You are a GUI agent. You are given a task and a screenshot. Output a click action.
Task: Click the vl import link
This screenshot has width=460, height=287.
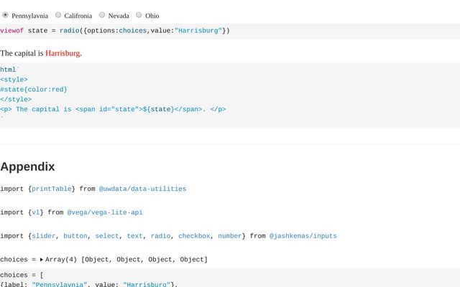35,212
